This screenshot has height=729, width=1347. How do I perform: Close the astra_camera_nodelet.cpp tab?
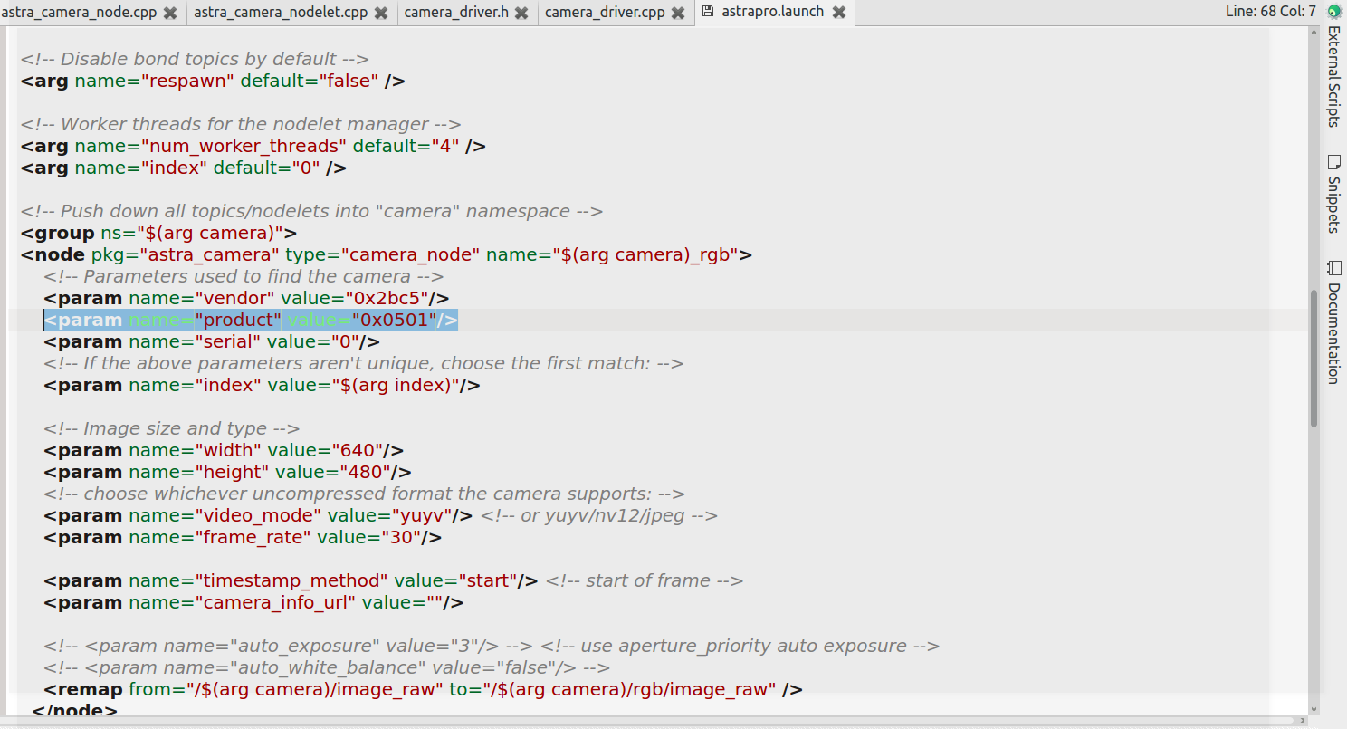381,13
